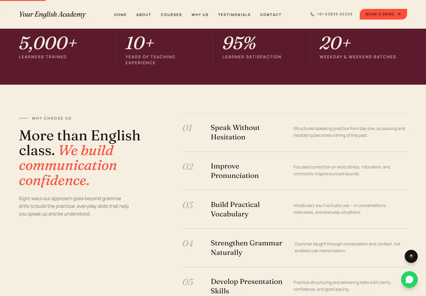Click the Learners Trained label
The width and height of the screenshot is (426, 296).
tap(43, 57)
